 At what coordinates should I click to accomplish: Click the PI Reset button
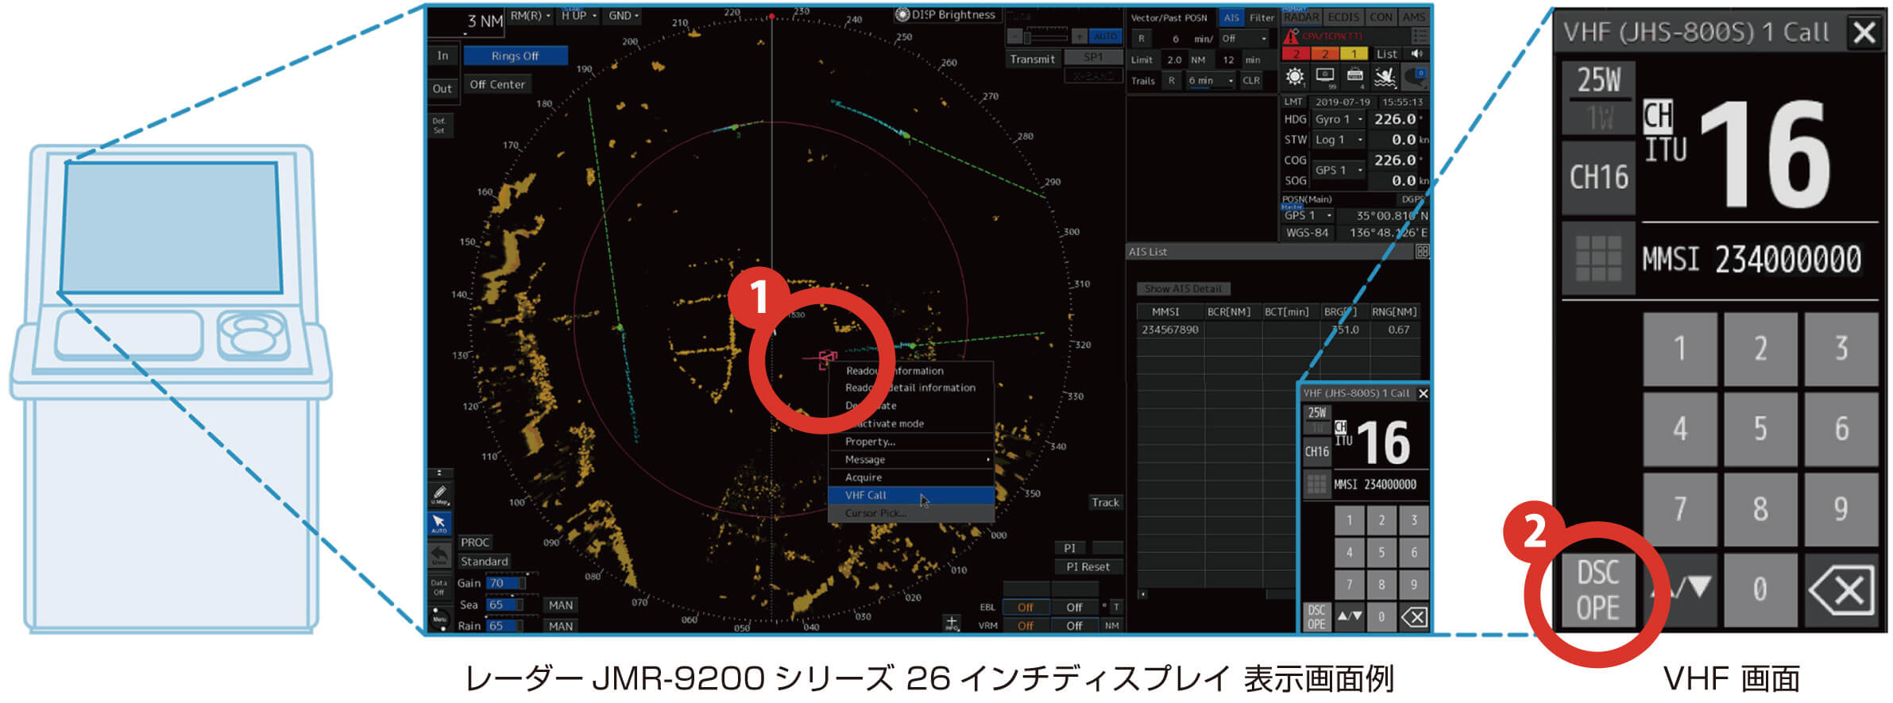1088,566
